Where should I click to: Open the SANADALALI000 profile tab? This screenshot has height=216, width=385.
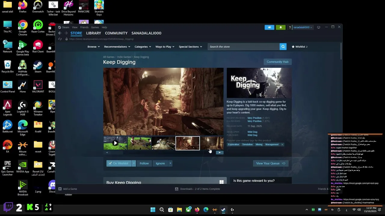[146, 33]
